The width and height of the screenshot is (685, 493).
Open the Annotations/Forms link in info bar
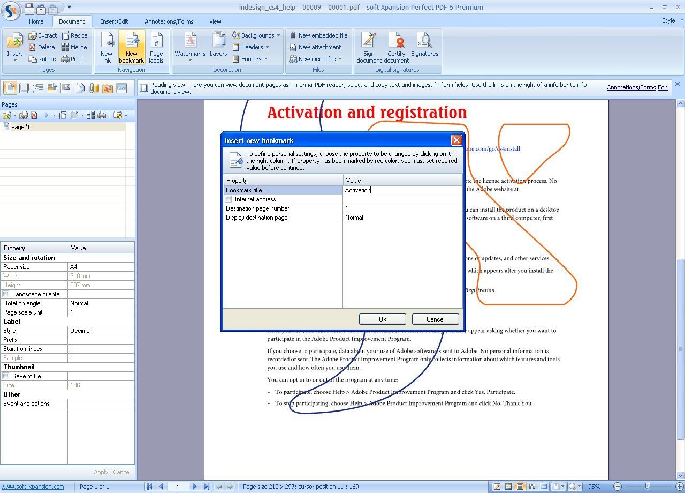[x=631, y=87]
